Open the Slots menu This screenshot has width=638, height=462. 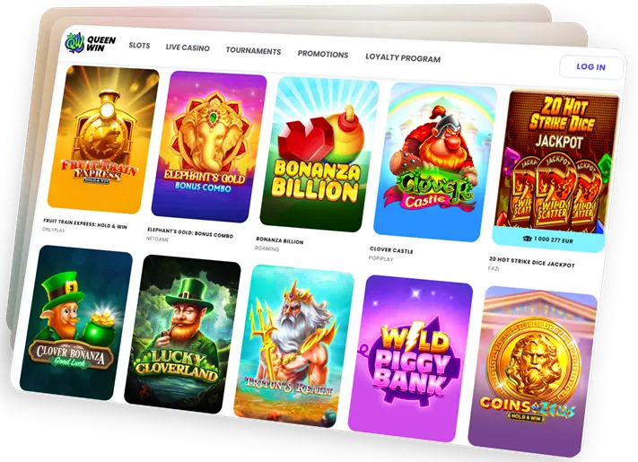(139, 45)
